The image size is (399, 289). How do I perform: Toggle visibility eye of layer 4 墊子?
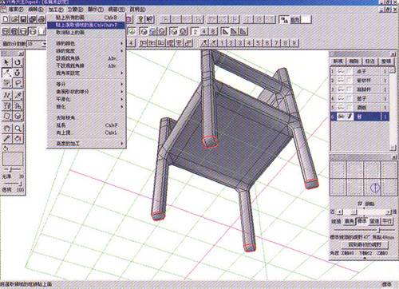coord(341,98)
